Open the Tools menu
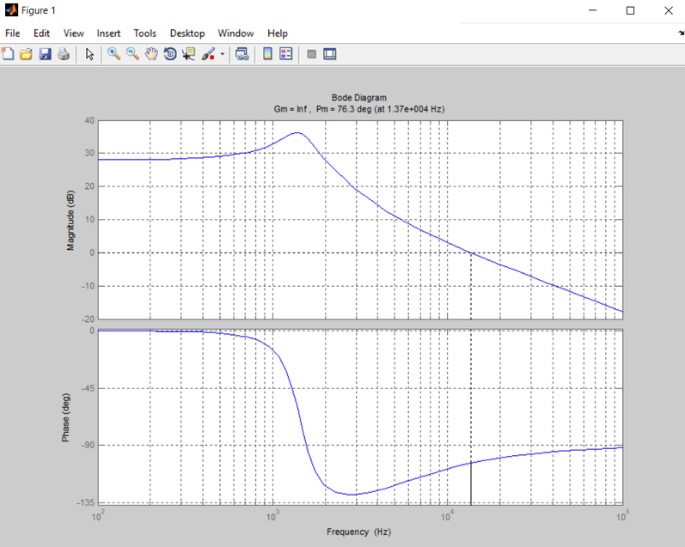The image size is (685, 547). (145, 33)
